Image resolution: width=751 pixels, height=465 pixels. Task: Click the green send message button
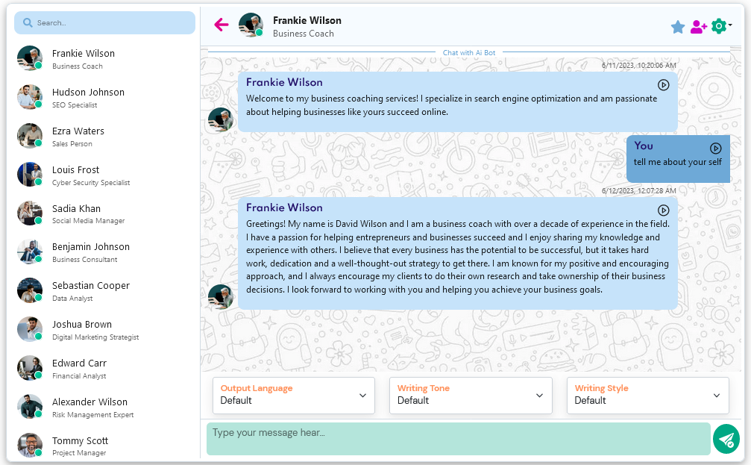coord(726,439)
